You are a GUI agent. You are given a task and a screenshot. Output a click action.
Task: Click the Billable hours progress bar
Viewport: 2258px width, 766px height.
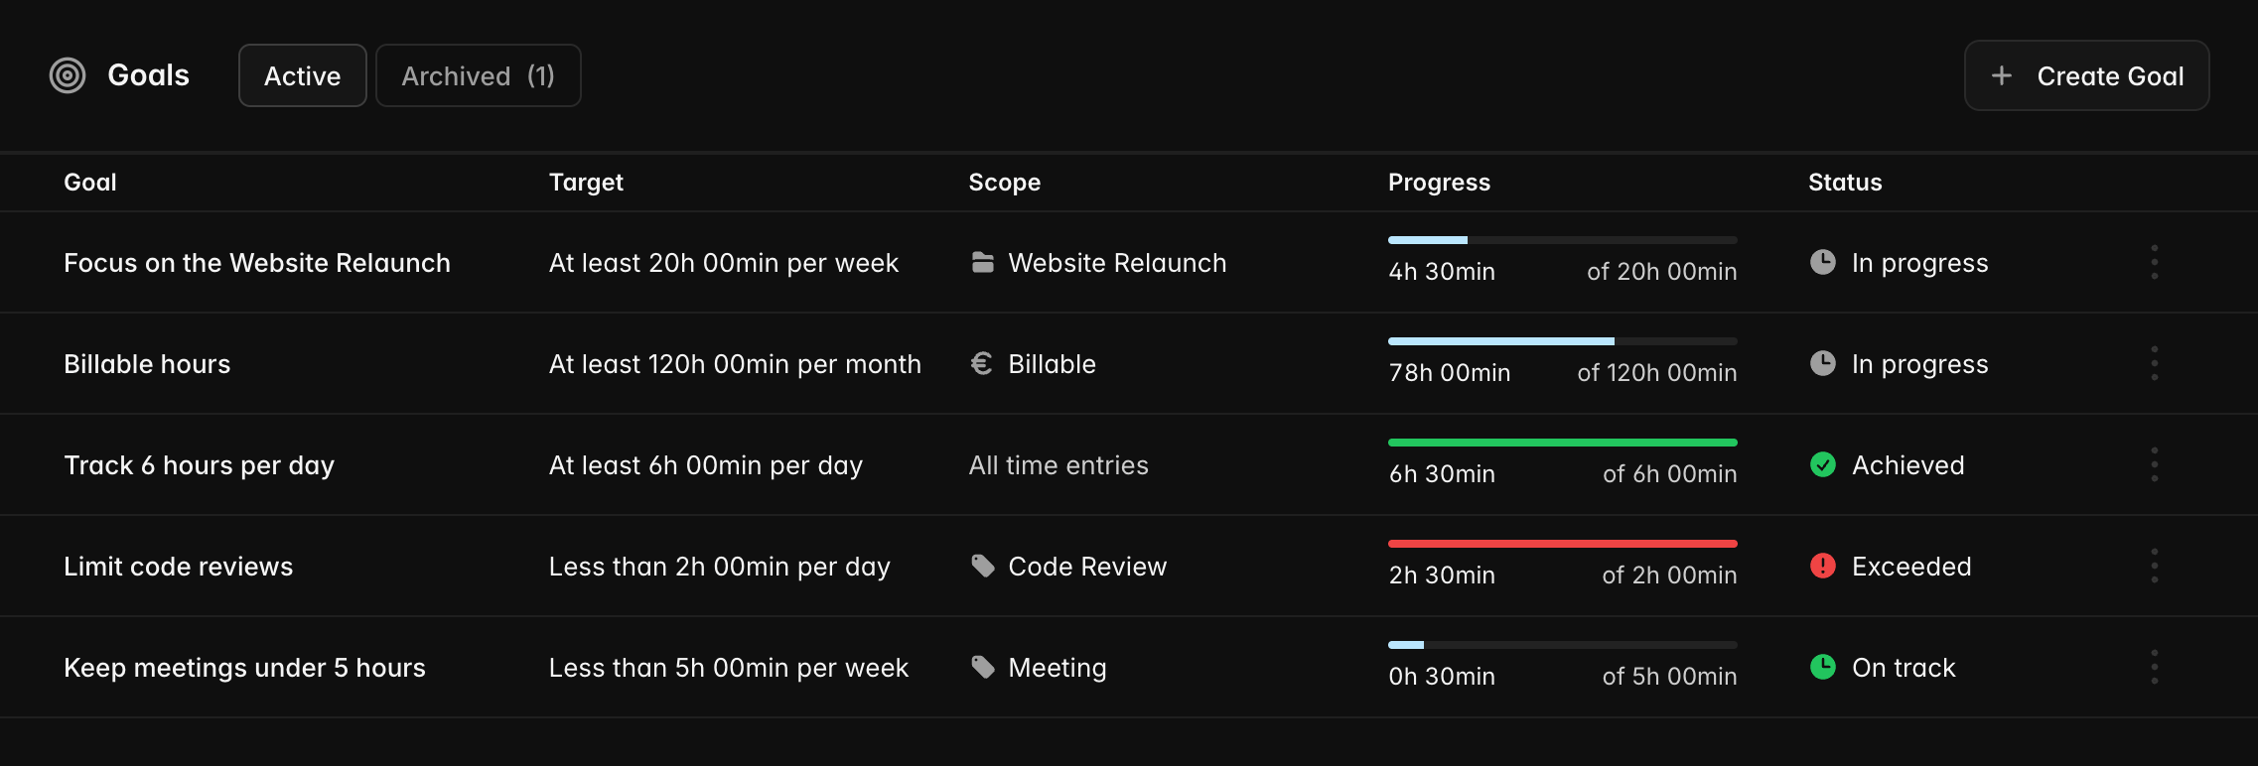point(1563,341)
